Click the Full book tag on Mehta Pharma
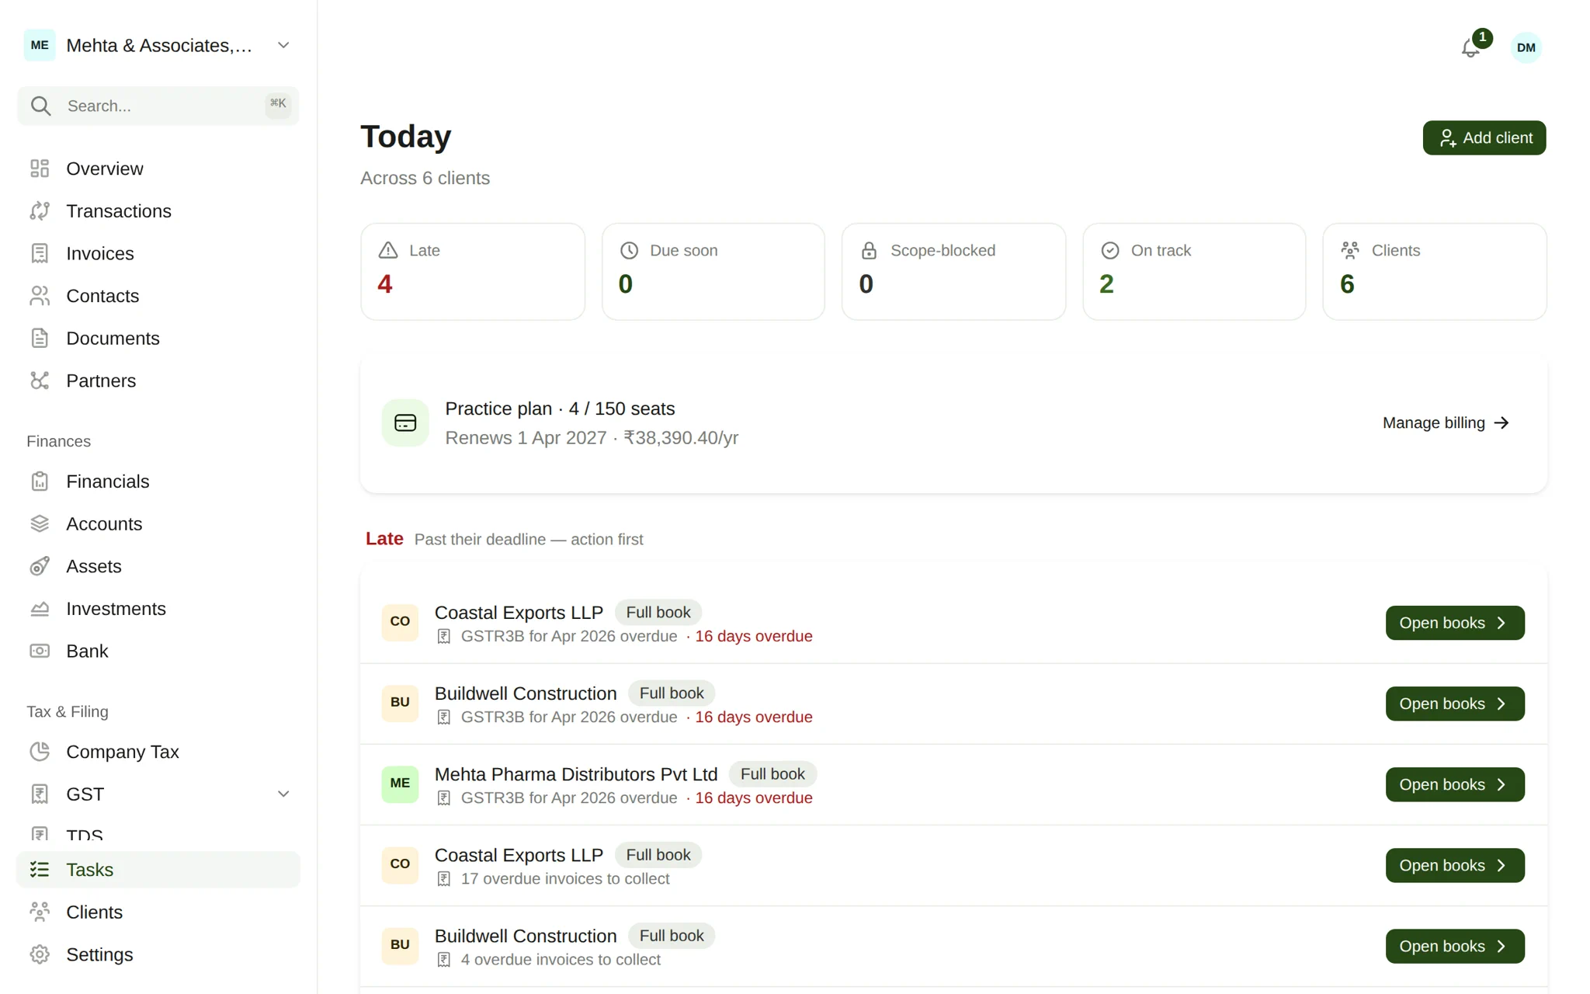 772,774
